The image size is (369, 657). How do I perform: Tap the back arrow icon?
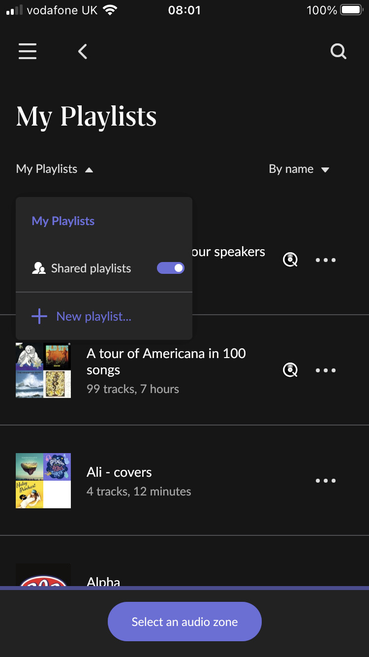[x=83, y=51]
